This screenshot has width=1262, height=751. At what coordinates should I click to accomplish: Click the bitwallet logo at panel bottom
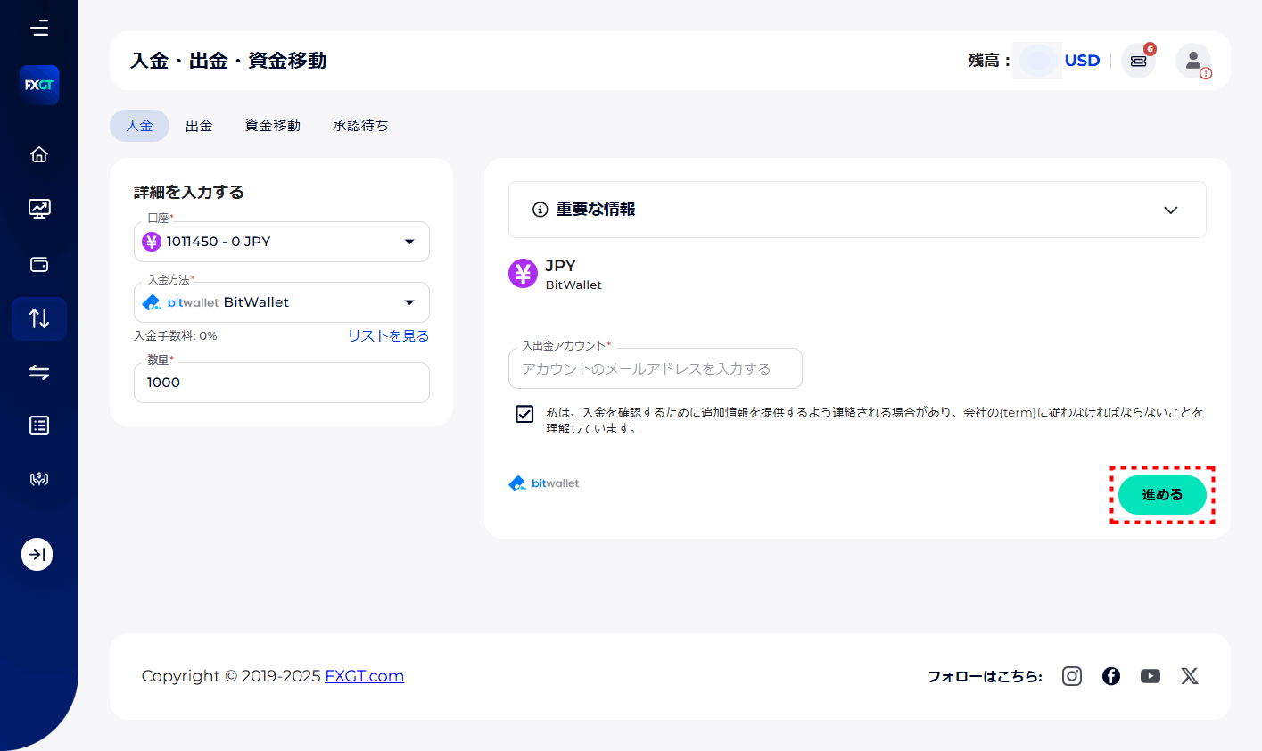(544, 483)
